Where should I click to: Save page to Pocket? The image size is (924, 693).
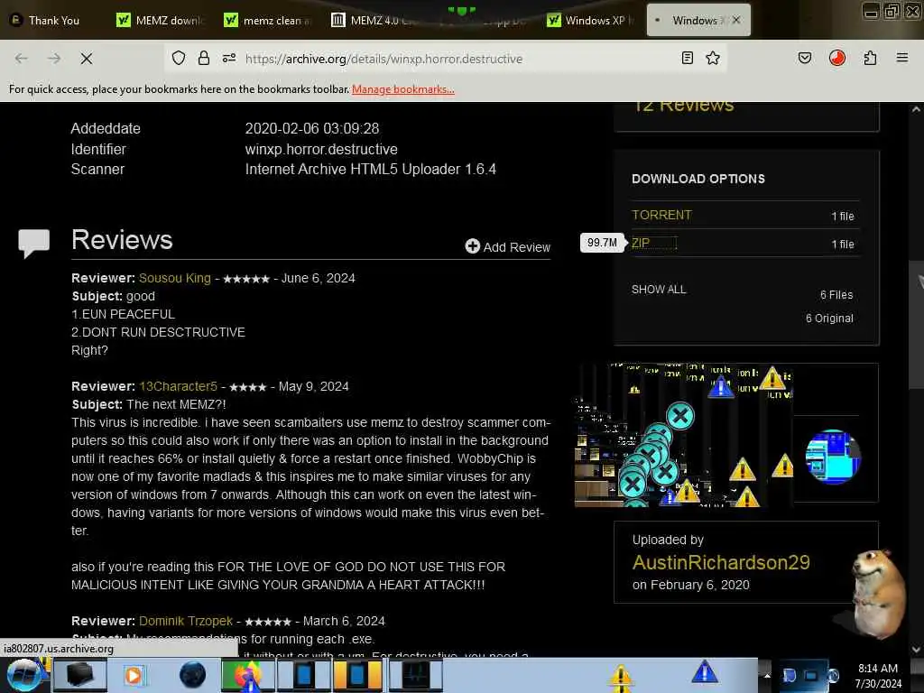tap(804, 58)
